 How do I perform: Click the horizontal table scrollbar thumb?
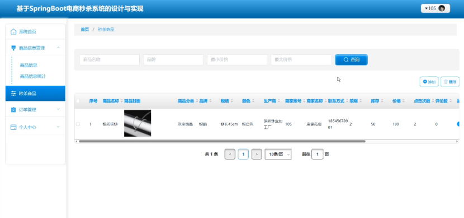222,141
